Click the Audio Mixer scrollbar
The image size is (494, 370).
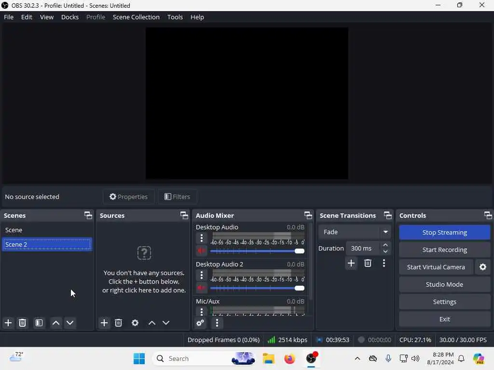click(311, 261)
